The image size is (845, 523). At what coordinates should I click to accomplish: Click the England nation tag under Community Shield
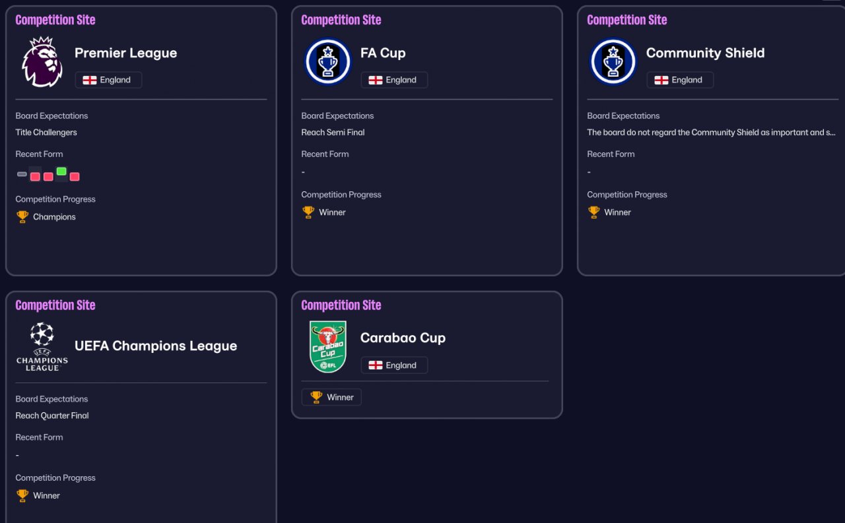click(x=680, y=80)
